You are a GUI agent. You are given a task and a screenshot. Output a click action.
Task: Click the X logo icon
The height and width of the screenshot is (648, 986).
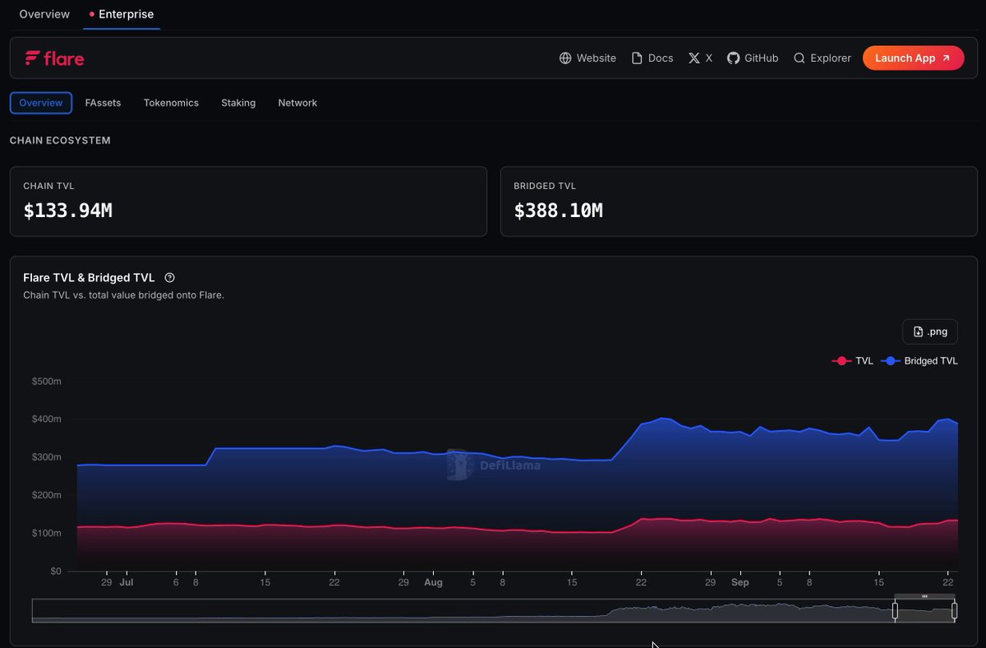click(x=694, y=58)
